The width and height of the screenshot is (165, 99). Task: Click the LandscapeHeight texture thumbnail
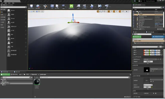coord(146,70)
